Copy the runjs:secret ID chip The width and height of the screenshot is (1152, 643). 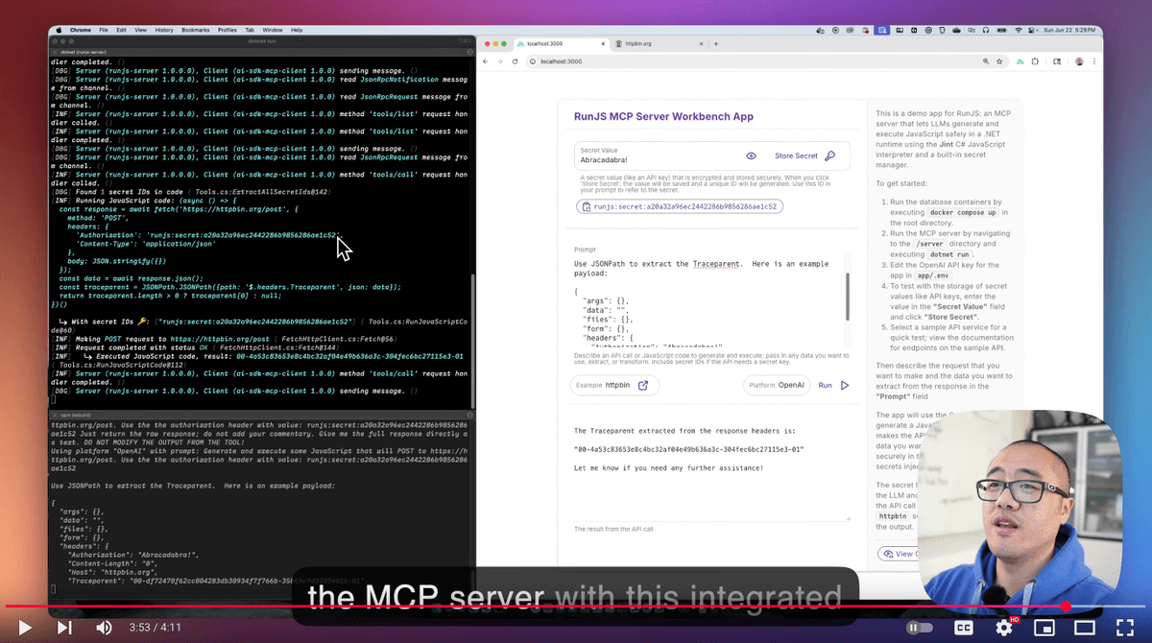point(680,205)
